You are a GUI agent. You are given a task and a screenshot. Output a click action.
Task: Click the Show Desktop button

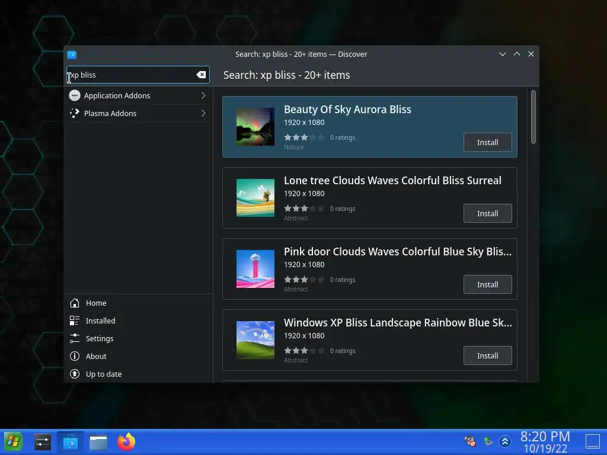[x=593, y=441]
